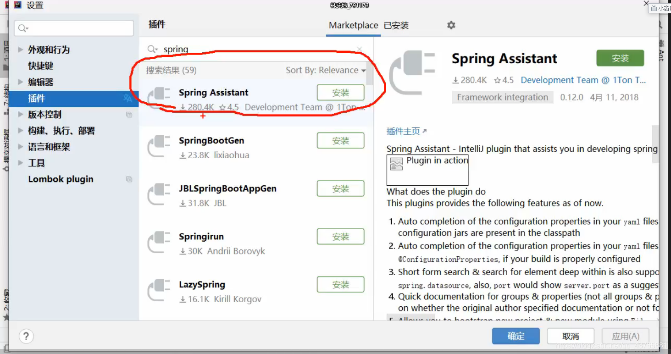Select the JBLSpringBootAppGen result title
Image resolution: width=671 pixels, height=354 pixels.
click(227, 188)
